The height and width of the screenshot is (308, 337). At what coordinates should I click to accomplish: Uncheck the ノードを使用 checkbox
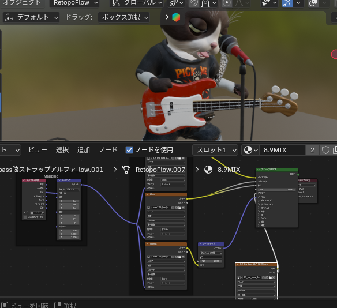pyautogui.click(x=129, y=150)
